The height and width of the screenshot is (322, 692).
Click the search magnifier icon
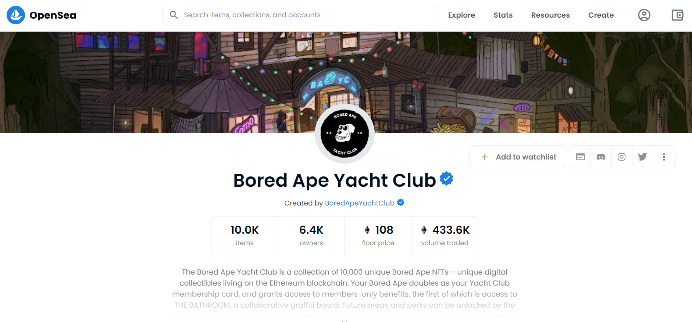coord(174,15)
